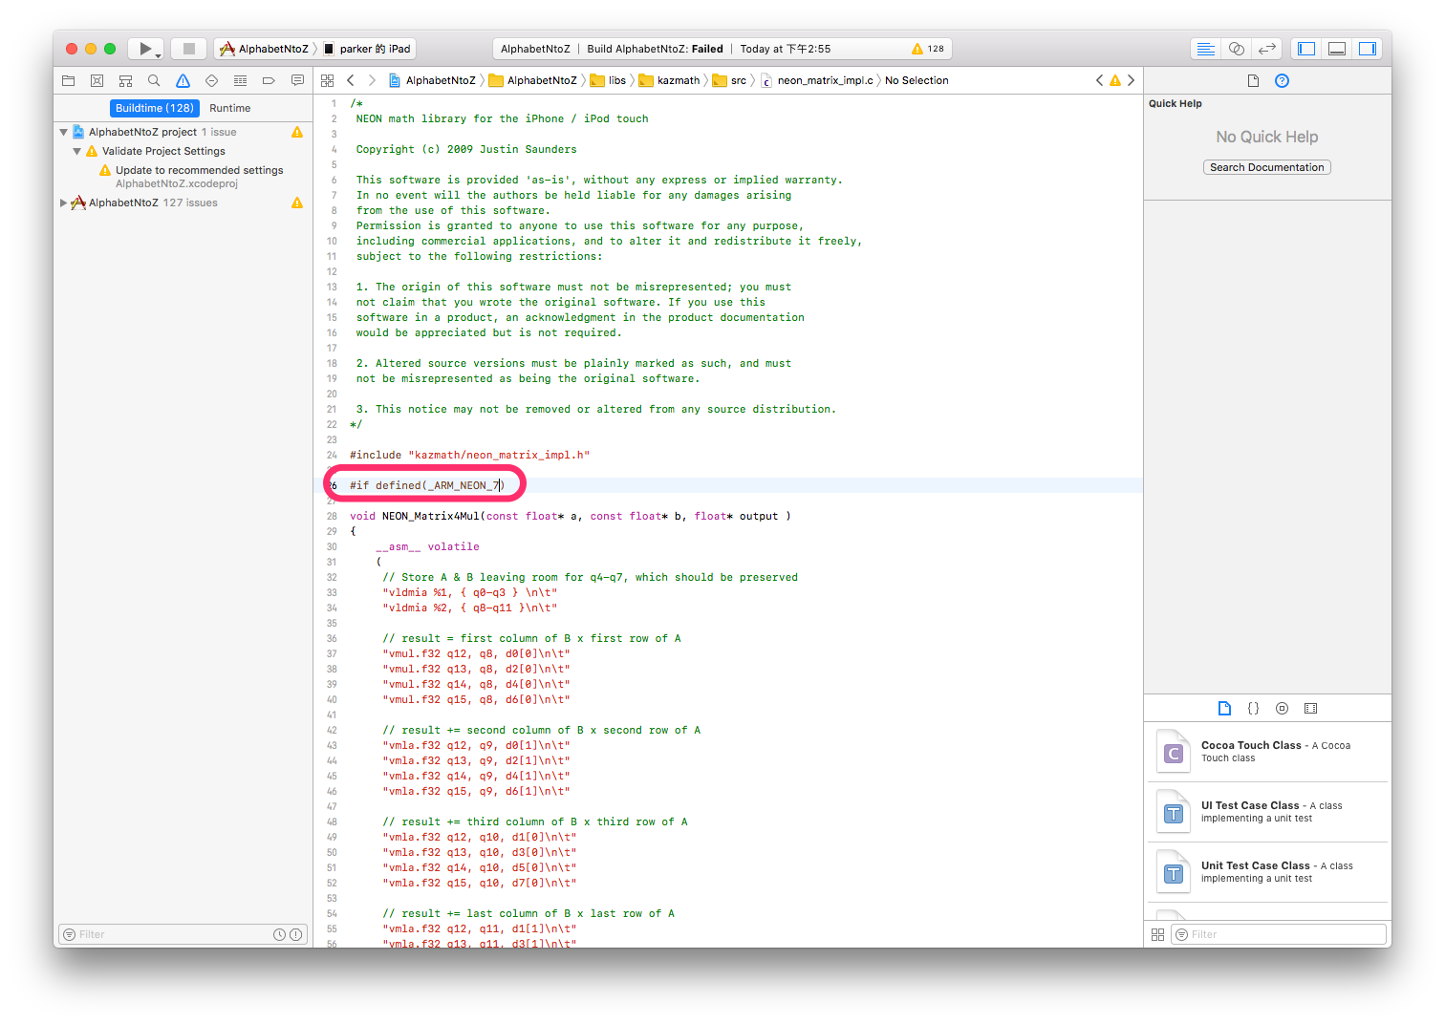Collapse Validate Project Settings group

[x=76, y=151]
